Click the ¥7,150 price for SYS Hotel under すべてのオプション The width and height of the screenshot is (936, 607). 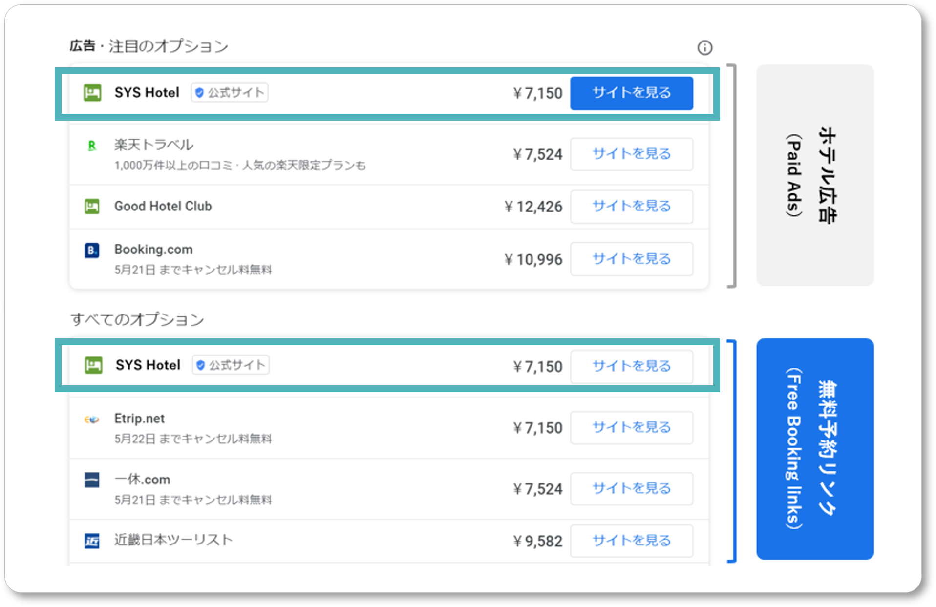tap(538, 367)
